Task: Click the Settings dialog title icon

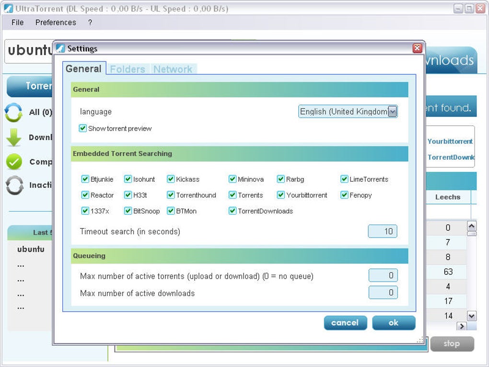Action: click(60, 48)
